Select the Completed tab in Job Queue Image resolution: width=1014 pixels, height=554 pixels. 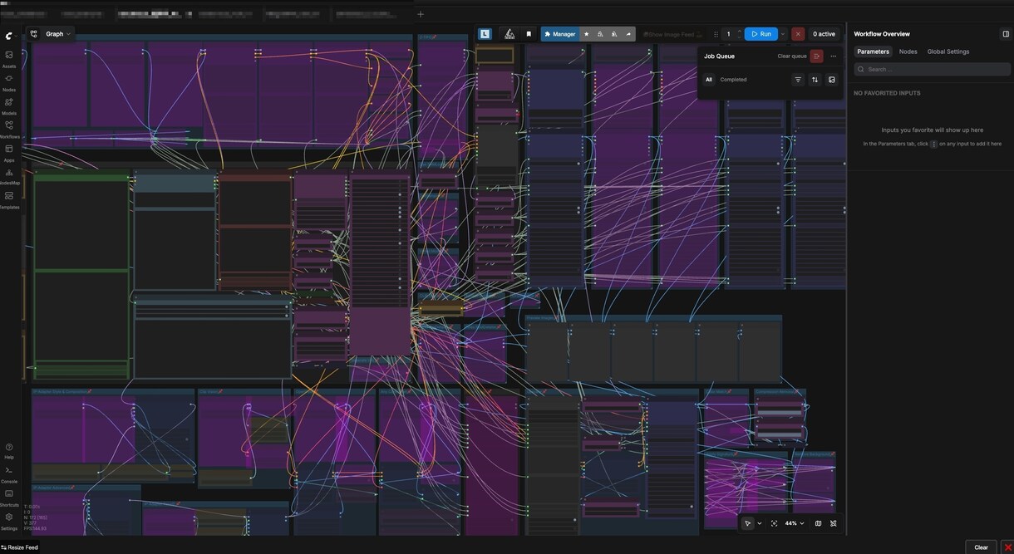[x=733, y=80]
